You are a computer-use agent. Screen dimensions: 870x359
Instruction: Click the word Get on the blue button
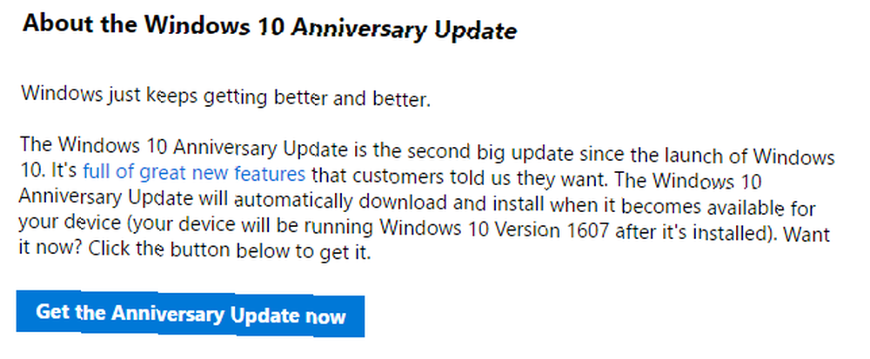[53, 311]
